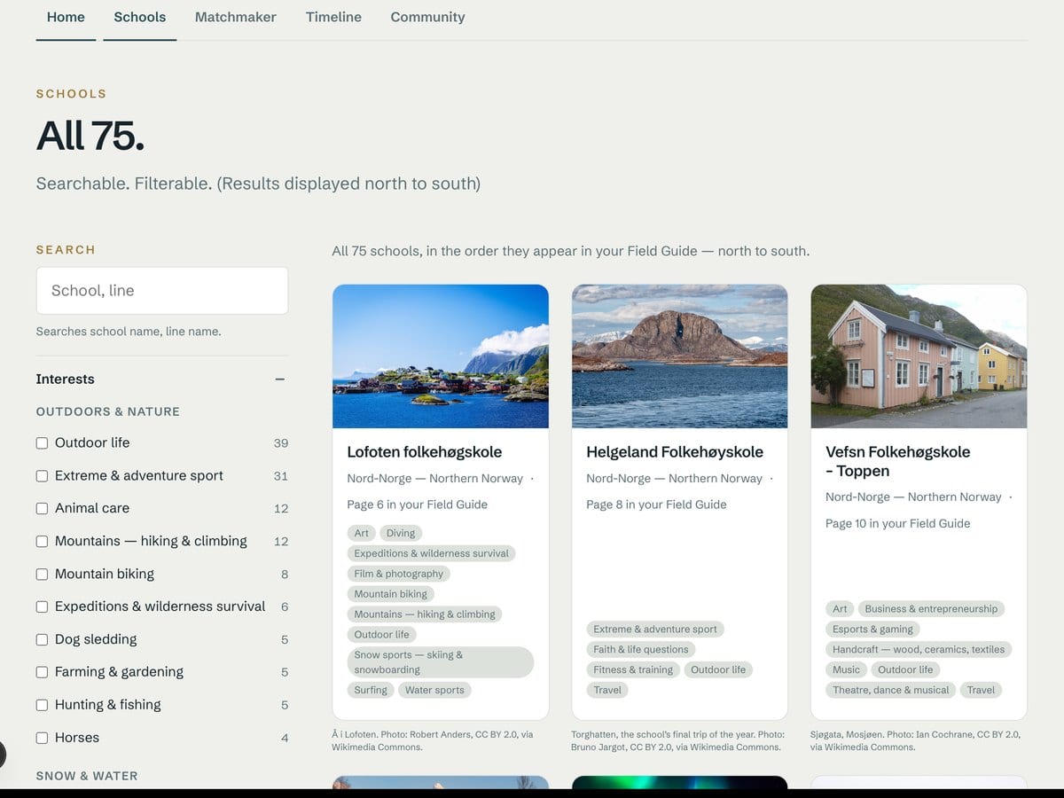The image size is (1064, 798).
Task: Toggle the Mountain biking filter checkbox
Action: point(42,575)
